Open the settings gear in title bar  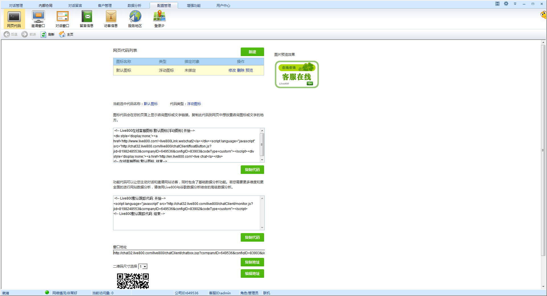506,4
